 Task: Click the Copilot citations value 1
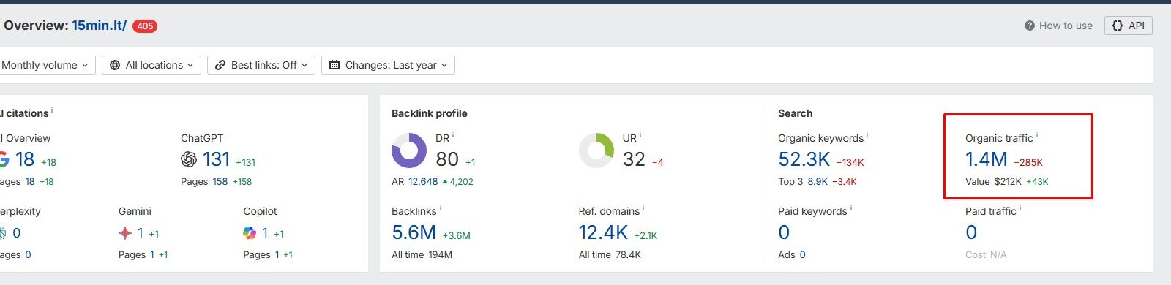click(x=264, y=233)
